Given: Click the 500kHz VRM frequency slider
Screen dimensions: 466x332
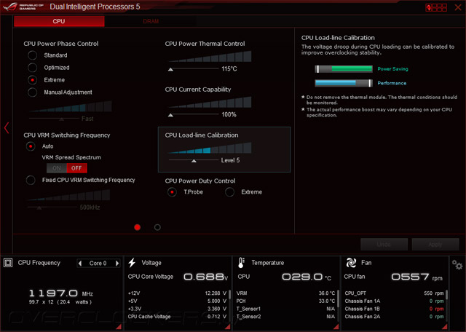Looking at the screenshot, I should click(39, 207).
